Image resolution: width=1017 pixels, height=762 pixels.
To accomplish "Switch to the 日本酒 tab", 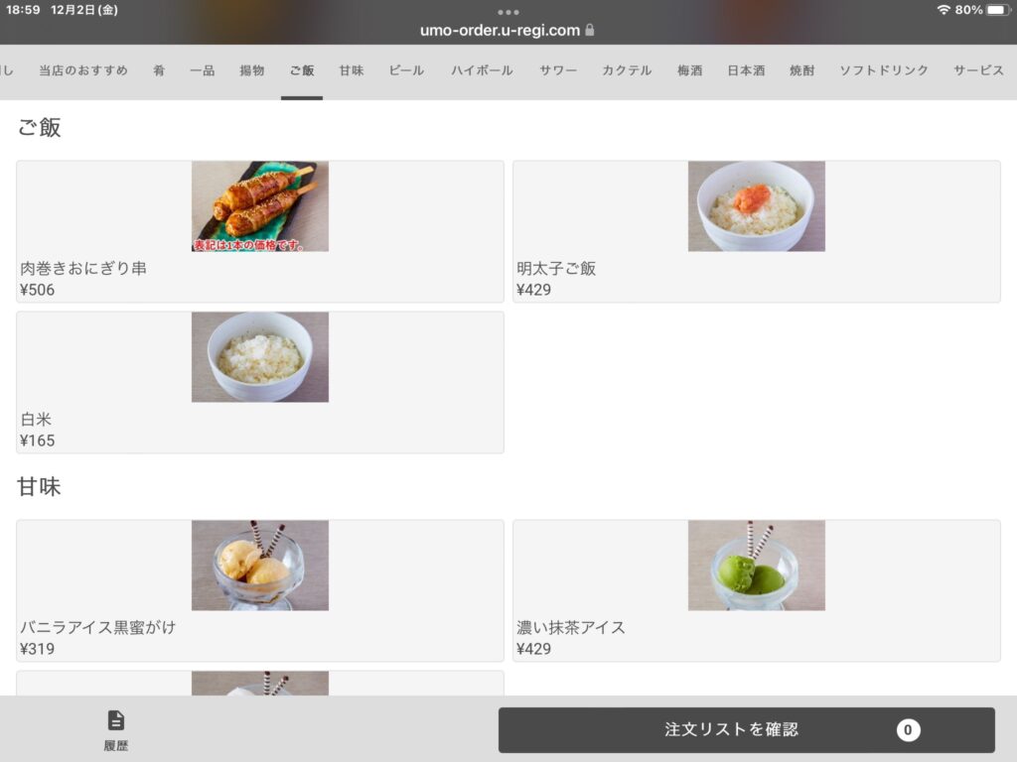I will pyautogui.click(x=746, y=70).
